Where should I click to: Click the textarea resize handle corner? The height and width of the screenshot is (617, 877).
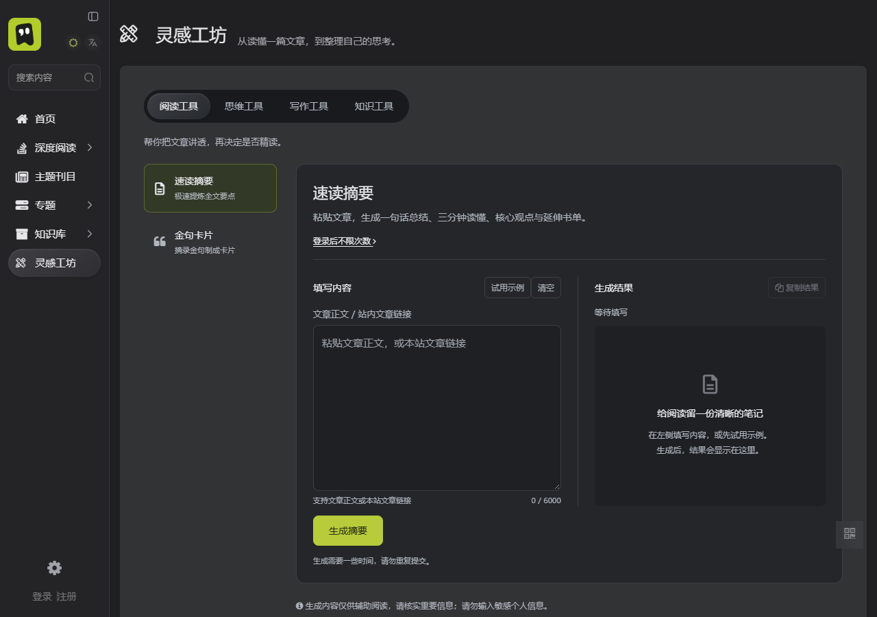coord(556,486)
